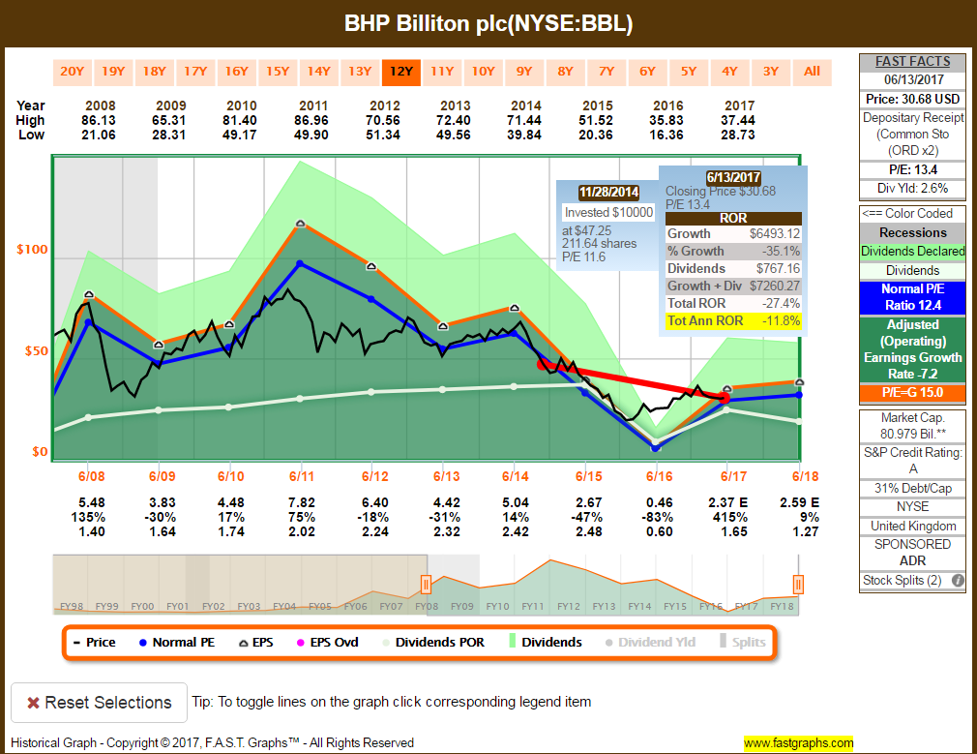Click the FAST FACTS header link

(x=913, y=62)
